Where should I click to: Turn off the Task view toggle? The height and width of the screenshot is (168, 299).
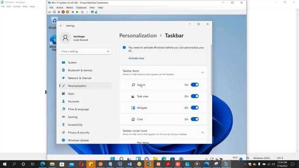coord(195,96)
